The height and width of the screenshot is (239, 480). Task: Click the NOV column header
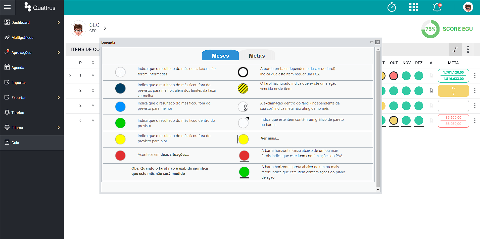pyautogui.click(x=406, y=63)
